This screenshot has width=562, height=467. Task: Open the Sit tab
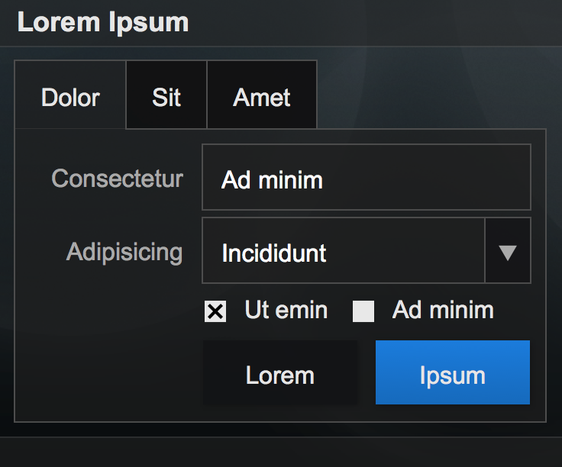pyautogui.click(x=166, y=97)
